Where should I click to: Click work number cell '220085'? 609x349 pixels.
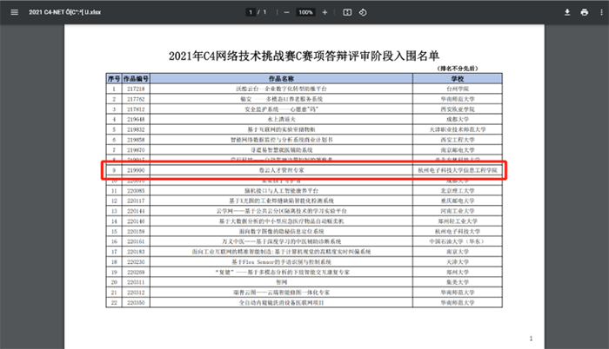pos(136,191)
